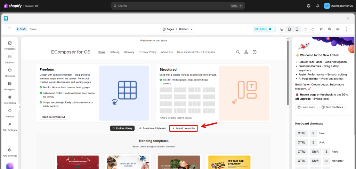356x169 pixels.
Task: Click the eye preview icon
Action: (x=338, y=29)
